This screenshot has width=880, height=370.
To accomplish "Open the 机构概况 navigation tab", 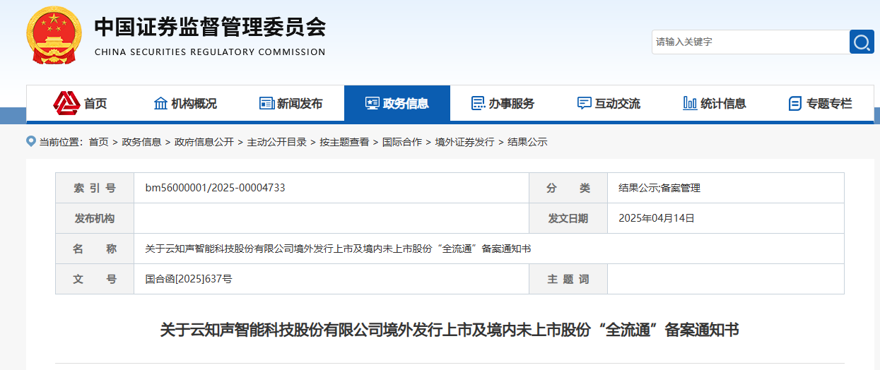I will tap(185, 104).
